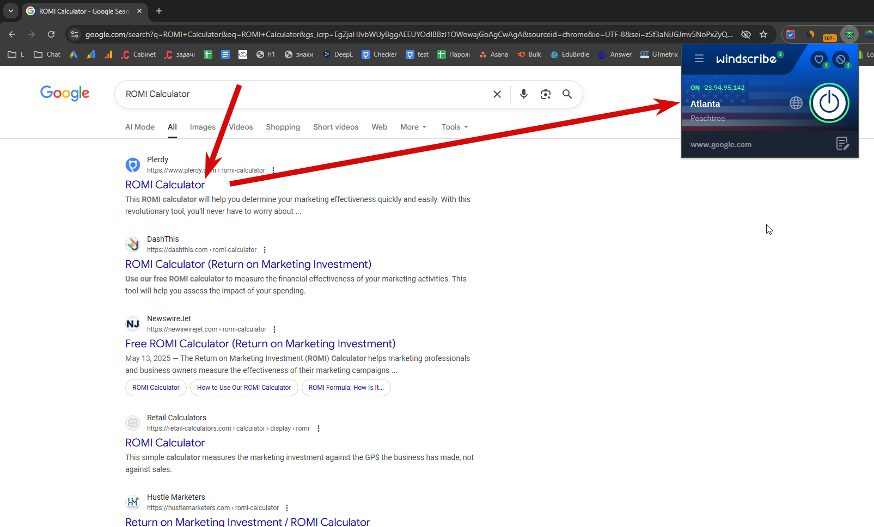Click the crossed-eye icon in address bar
The image size is (874, 527).
(x=746, y=34)
